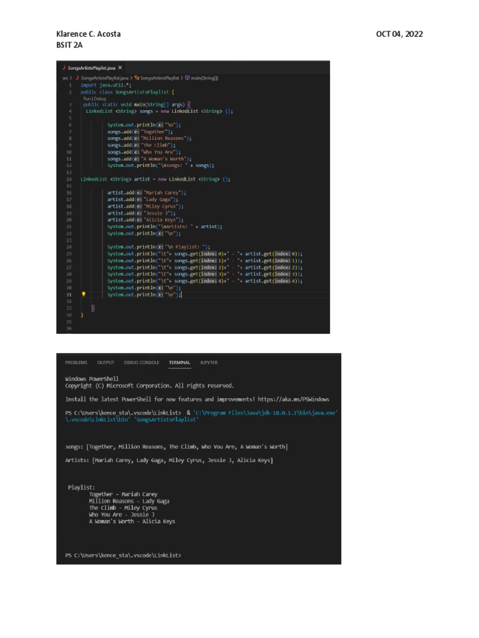Click the Java file icon on editor tab
Image resolution: width=479 pixels, height=638 pixels.
(64, 68)
